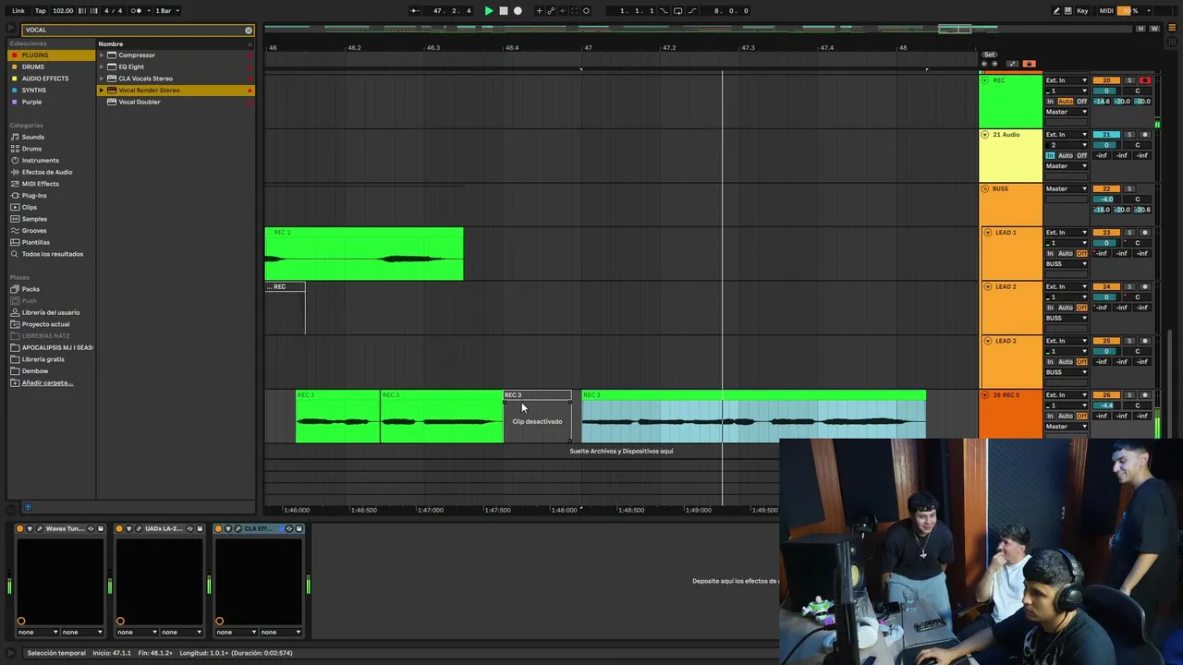Viewport: 1183px width, 665px height.
Task: Toggle the Loop switch icon
Action: tap(677, 11)
